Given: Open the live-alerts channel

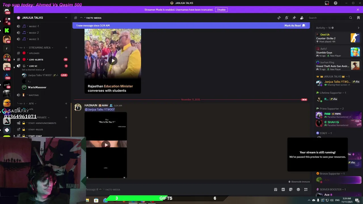Looking at the screenshot, I should click(x=43, y=59).
